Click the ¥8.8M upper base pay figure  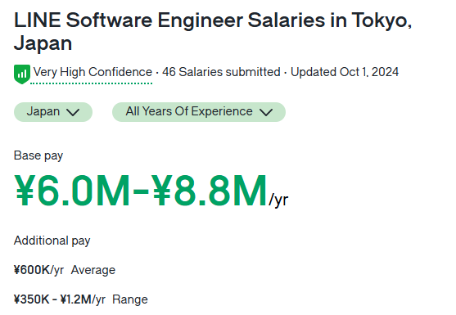click(210, 191)
